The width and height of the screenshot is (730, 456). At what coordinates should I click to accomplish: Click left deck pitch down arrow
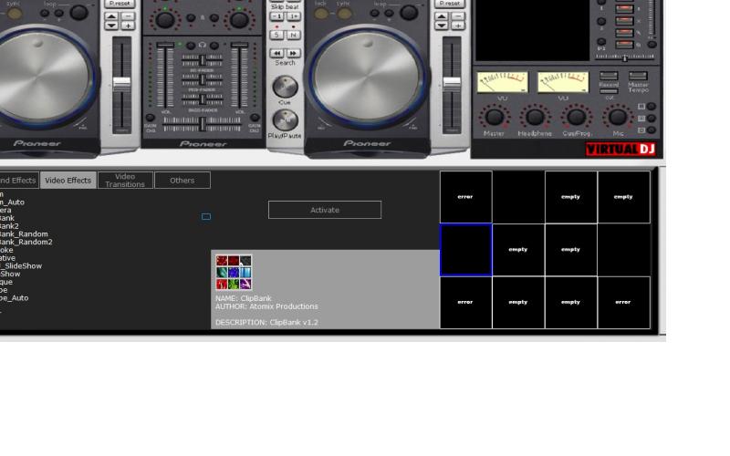(111, 26)
